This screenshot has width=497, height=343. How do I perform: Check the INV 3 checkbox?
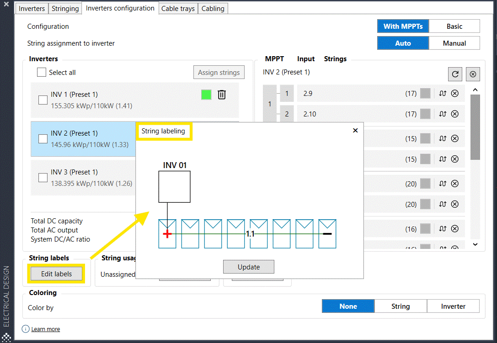coord(43,177)
